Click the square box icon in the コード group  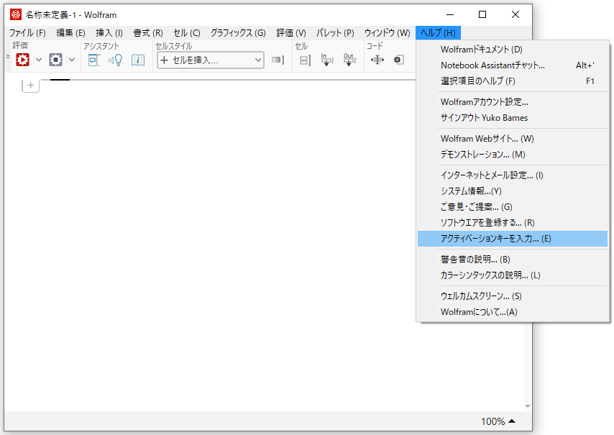398,60
